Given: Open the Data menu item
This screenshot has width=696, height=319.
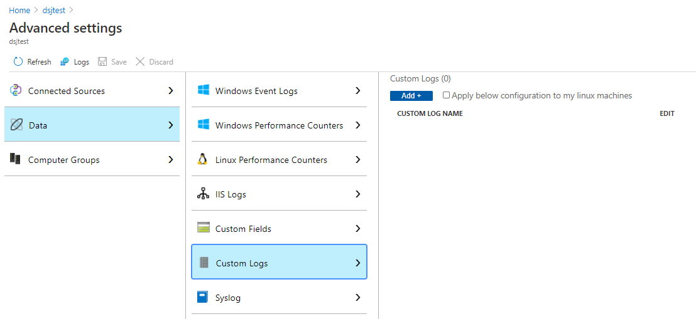Looking at the screenshot, I should tap(92, 125).
